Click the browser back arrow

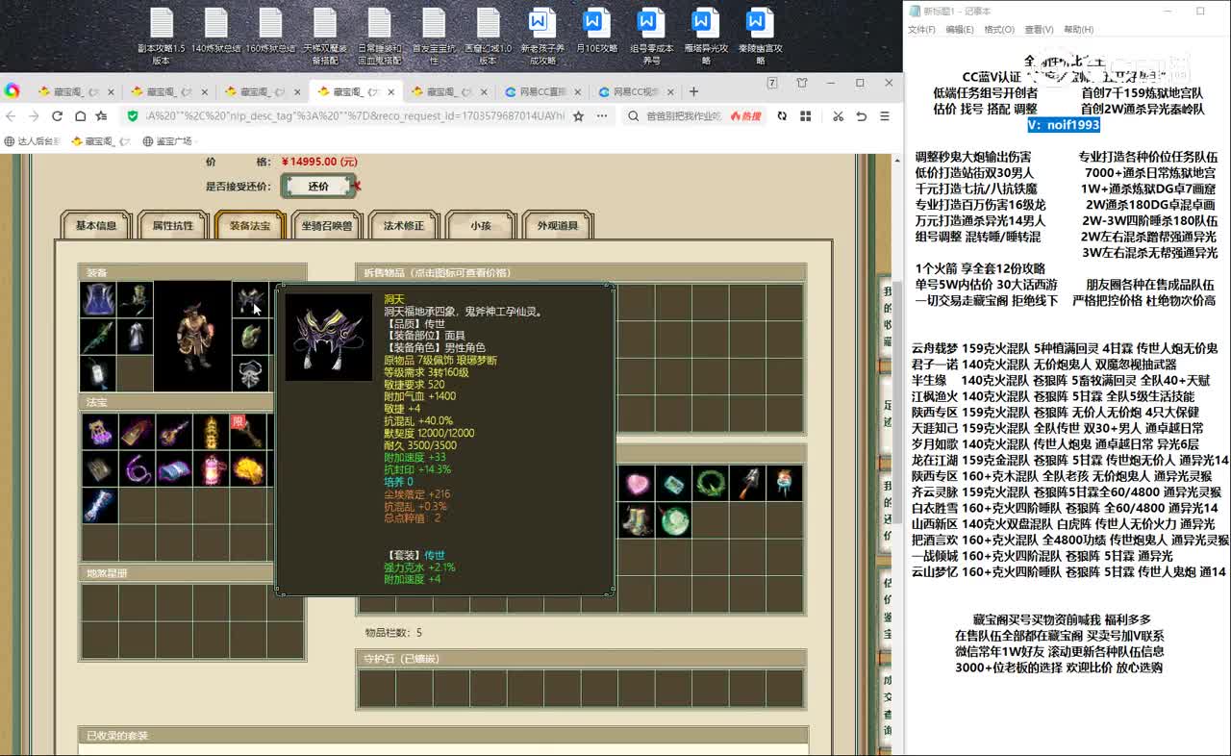tap(12, 115)
